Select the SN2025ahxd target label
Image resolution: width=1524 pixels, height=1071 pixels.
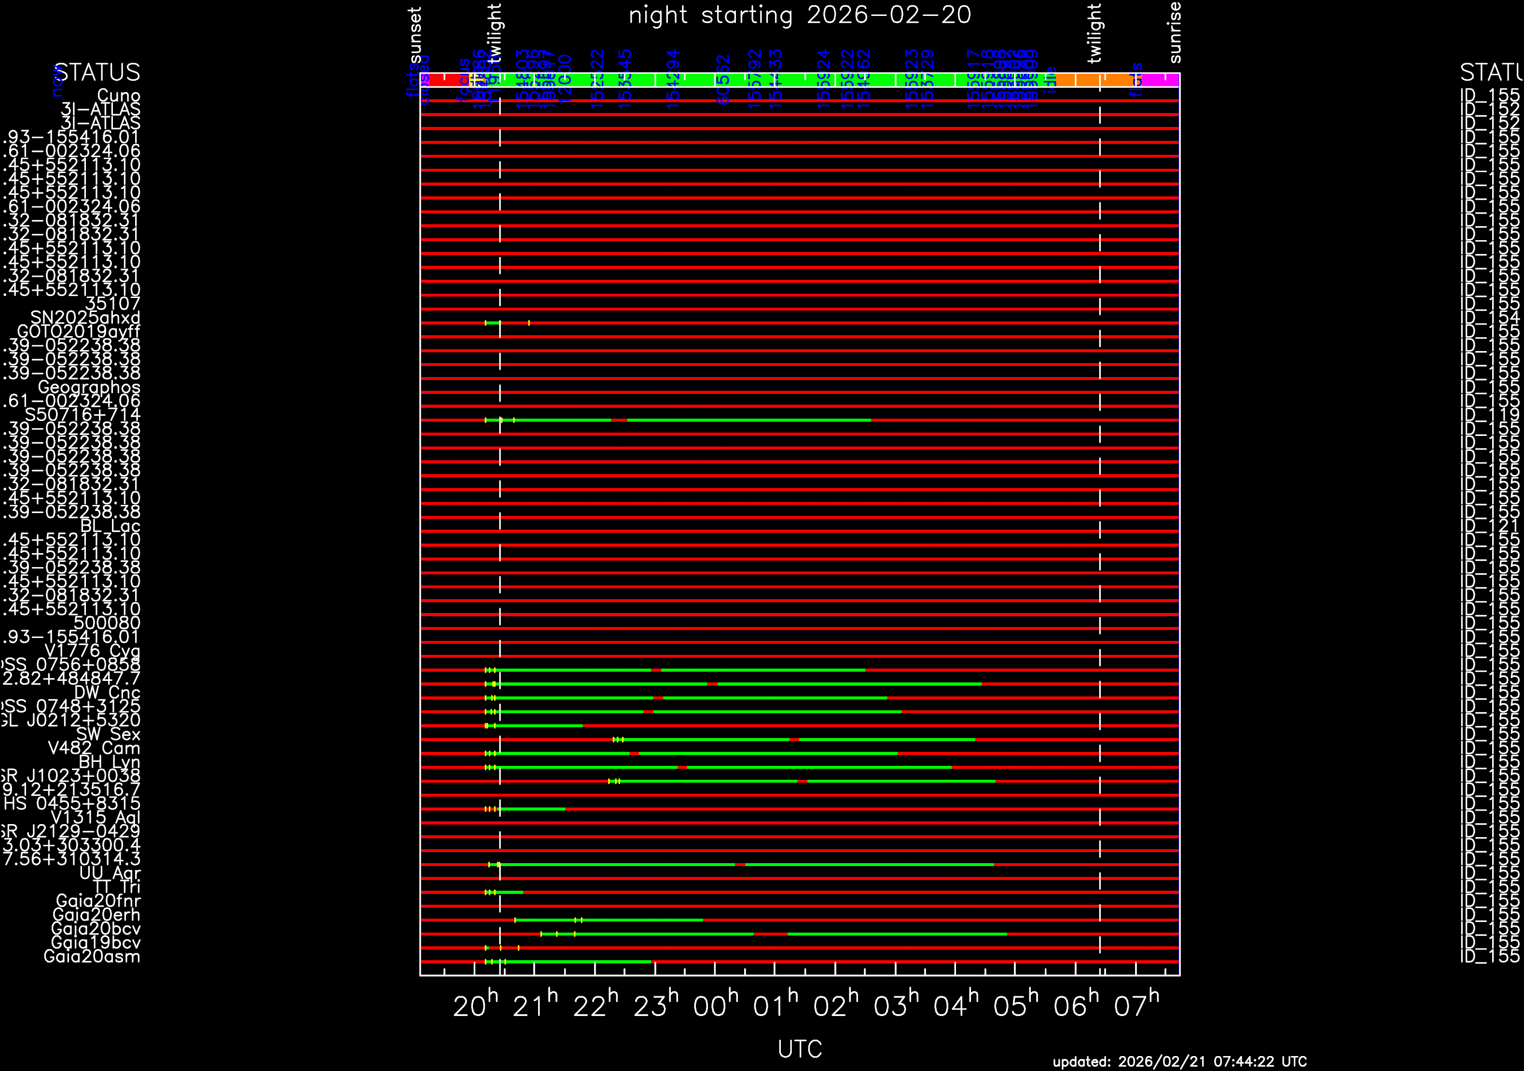click(x=85, y=318)
